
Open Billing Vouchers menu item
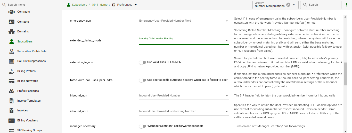[x=28, y=121]
